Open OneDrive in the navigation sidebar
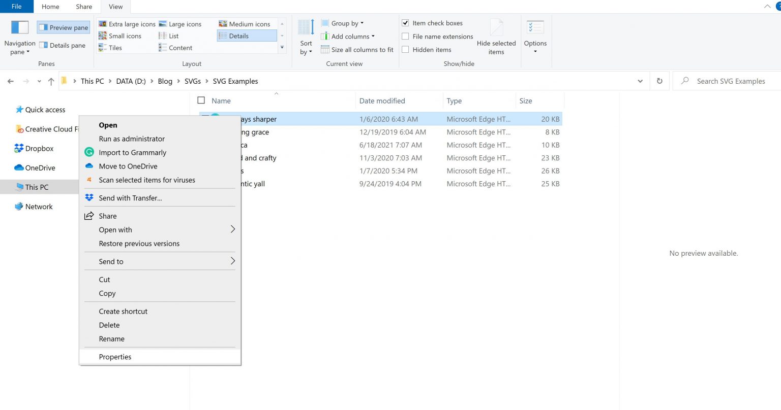Viewport: 781px width, 410px height. point(40,168)
